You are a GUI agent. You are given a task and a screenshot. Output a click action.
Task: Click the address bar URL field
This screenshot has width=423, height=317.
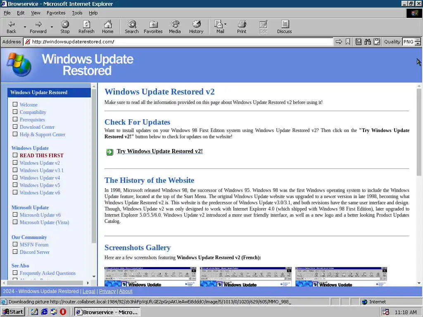(178, 42)
